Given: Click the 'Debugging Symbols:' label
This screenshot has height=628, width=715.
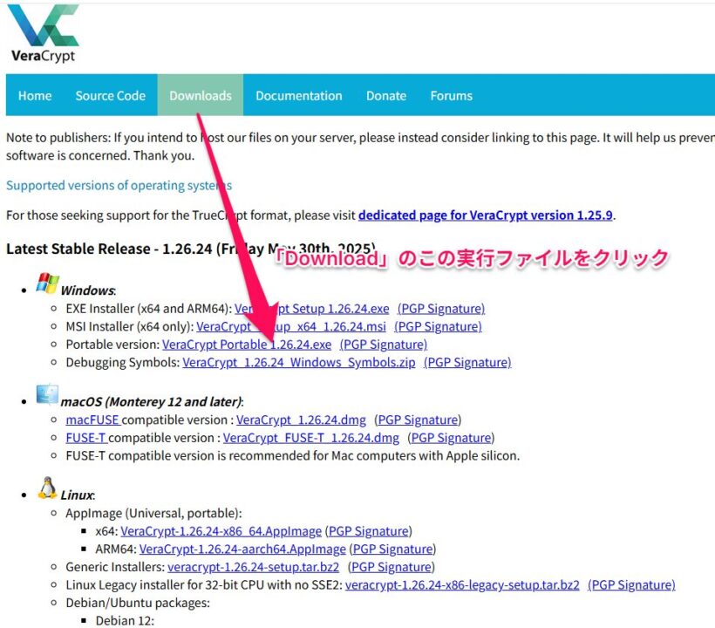Looking at the screenshot, I should [x=123, y=362].
